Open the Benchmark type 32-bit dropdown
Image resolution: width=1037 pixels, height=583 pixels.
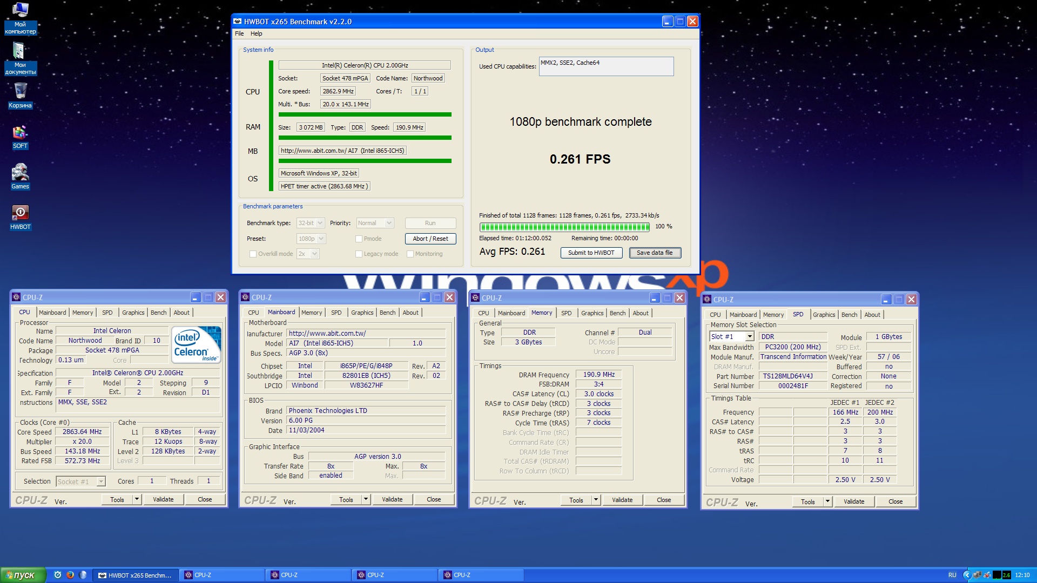coord(311,223)
